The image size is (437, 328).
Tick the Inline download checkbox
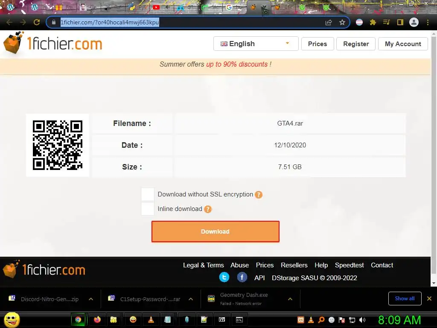[x=147, y=209]
